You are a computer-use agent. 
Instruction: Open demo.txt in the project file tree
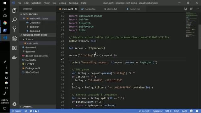(x=30, y=51)
